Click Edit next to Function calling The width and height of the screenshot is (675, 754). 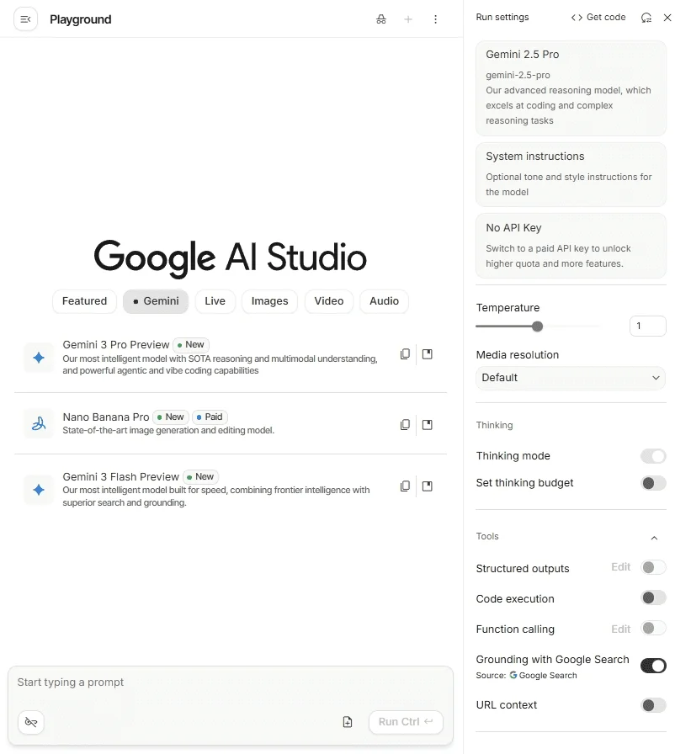pos(620,629)
